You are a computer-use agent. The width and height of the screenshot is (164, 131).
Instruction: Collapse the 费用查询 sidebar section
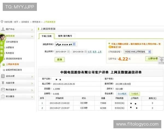tap(32, 36)
